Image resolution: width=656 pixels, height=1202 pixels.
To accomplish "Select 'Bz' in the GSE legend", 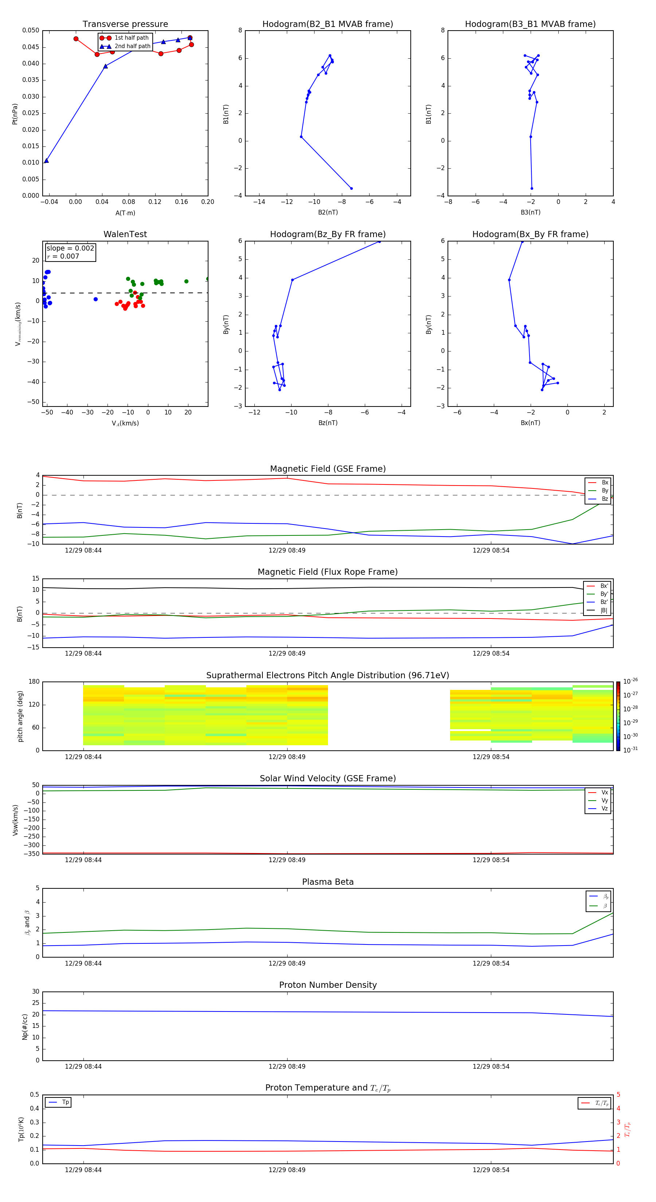I will click(x=598, y=499).
